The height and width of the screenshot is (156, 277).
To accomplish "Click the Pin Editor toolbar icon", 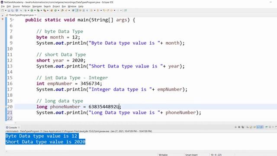I will point(125,10).
